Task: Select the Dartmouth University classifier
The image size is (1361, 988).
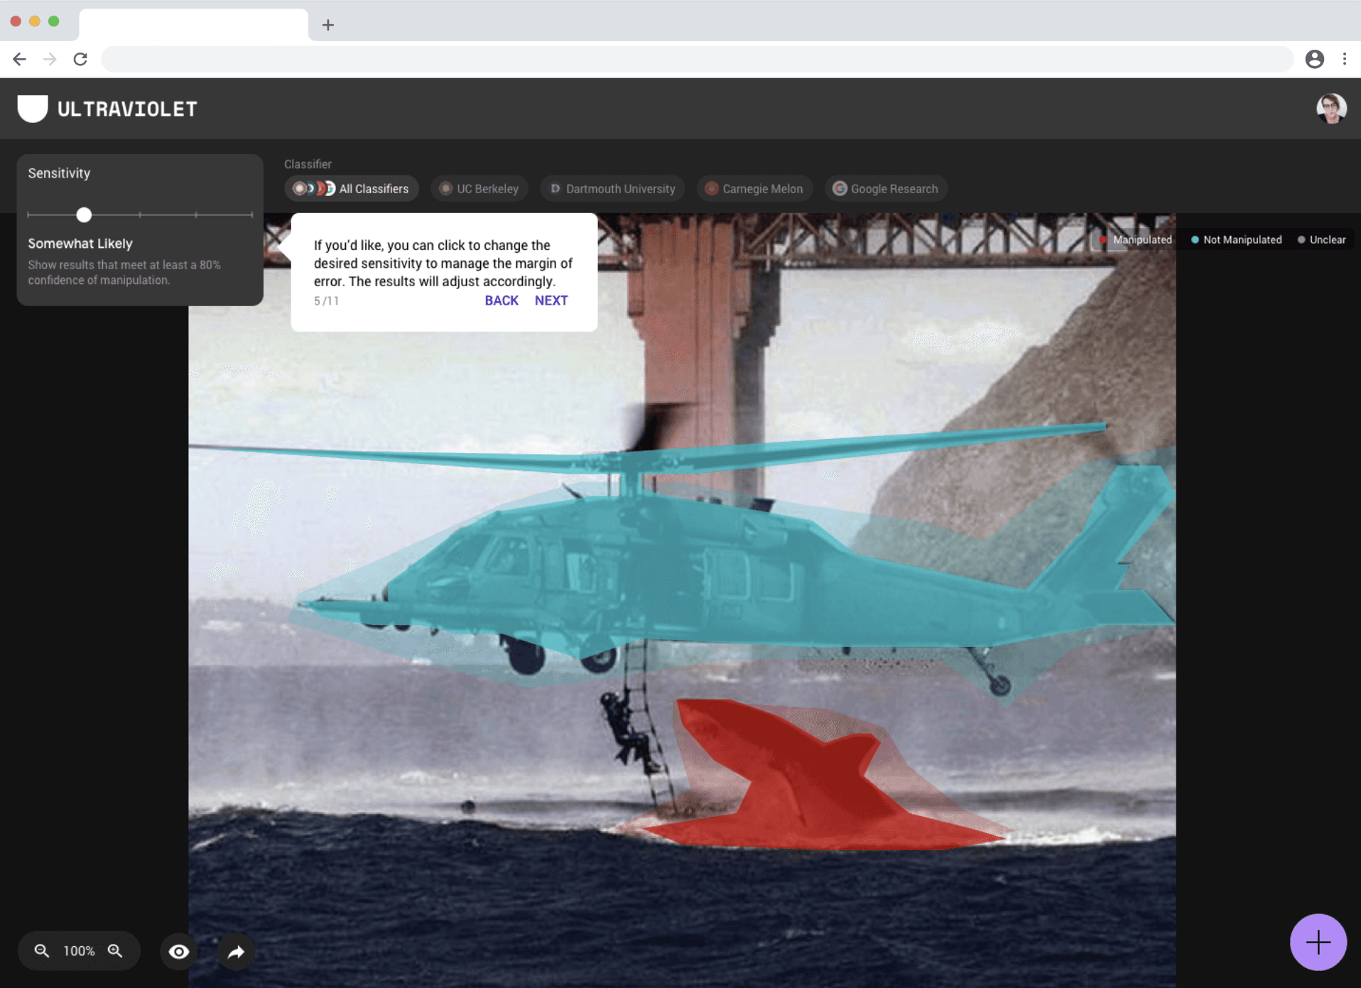Action: 612,189
